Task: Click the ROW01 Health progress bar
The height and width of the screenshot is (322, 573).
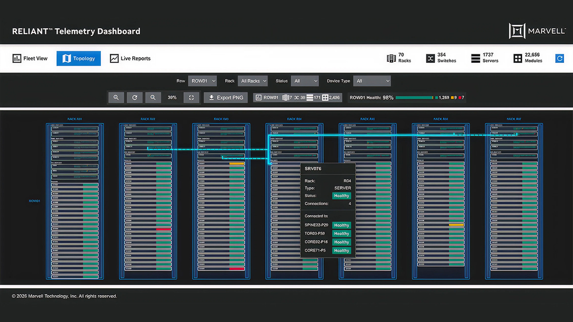Action: coord(414,98)
